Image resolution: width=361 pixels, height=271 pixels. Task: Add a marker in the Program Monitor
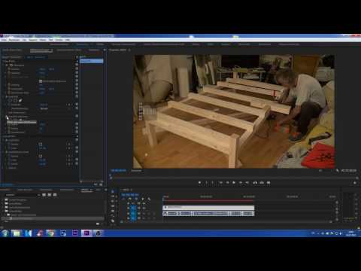[199, 182]
